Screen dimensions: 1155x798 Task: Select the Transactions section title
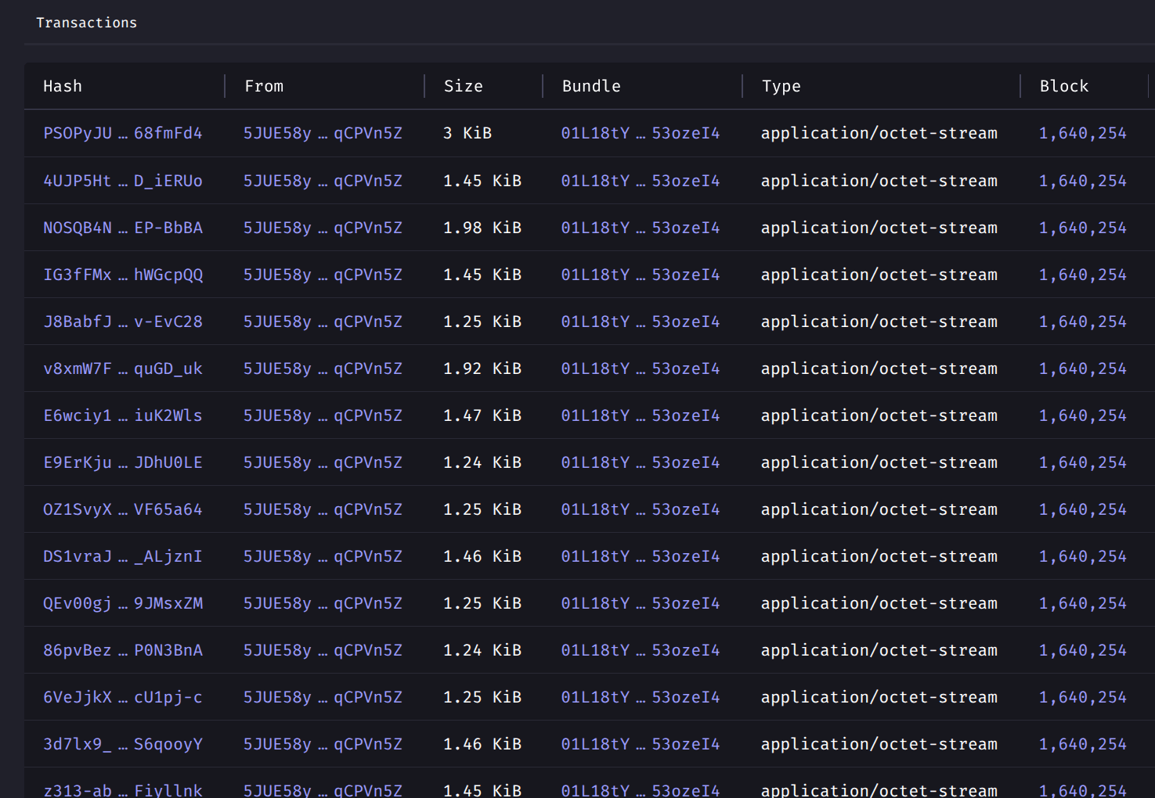[87, 23]
